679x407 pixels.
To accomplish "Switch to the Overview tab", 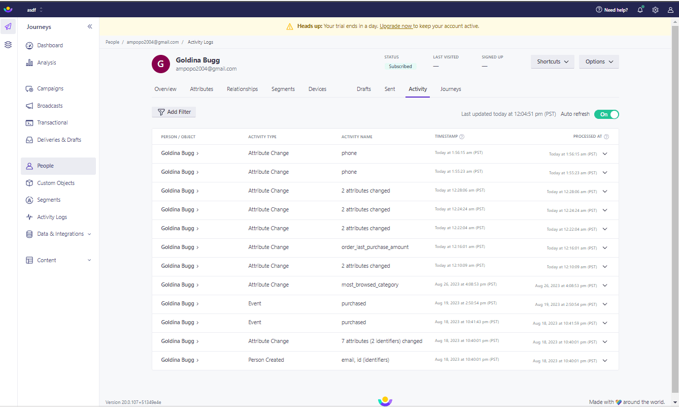I will (x=165, y=89).
